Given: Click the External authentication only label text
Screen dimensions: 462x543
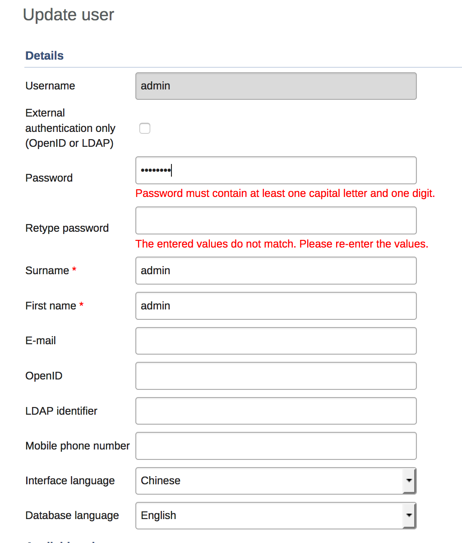Looking at the screenshot, I should coord(70,128).
